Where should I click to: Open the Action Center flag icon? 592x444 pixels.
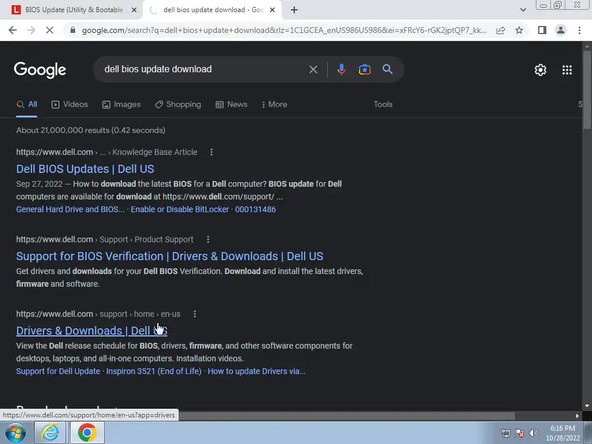click(x=520, y=434)
